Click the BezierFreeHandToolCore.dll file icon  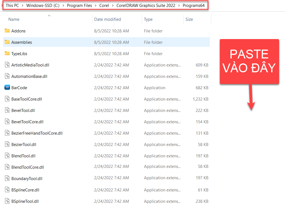7,133
